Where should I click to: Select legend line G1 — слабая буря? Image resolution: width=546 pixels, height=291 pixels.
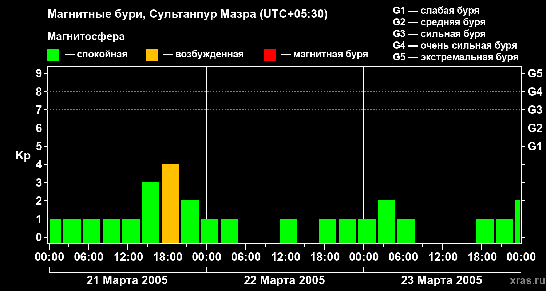coord(436,11)
